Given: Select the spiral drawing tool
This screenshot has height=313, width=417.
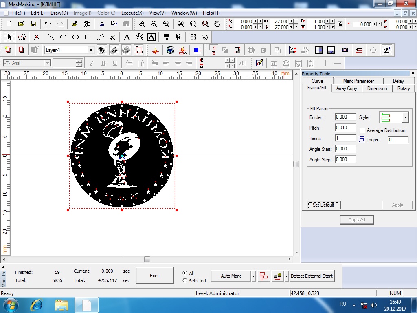Looking at the screenshot, I should [x=205, y=37].
